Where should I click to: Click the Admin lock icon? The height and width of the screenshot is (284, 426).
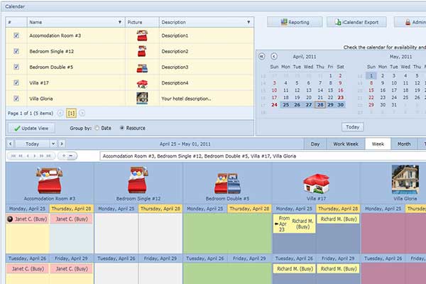(x=408, y=22)
